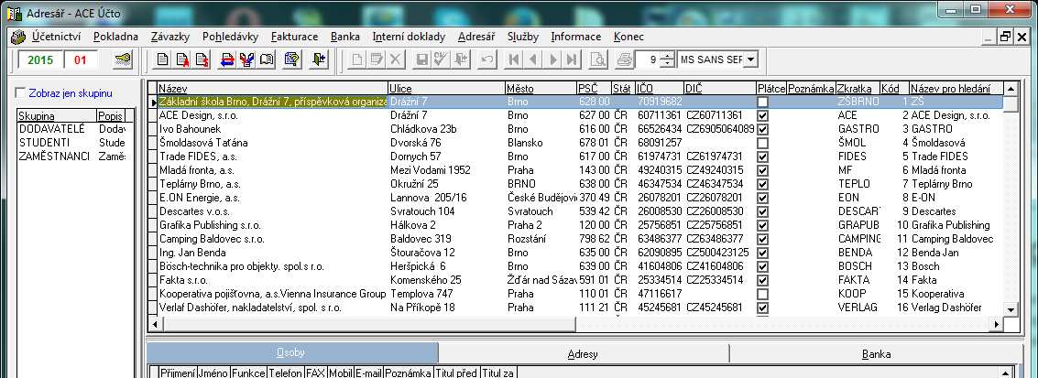
Task: Click the ACE Účto book icon in menu bar
Action: [x=18, y=38]
